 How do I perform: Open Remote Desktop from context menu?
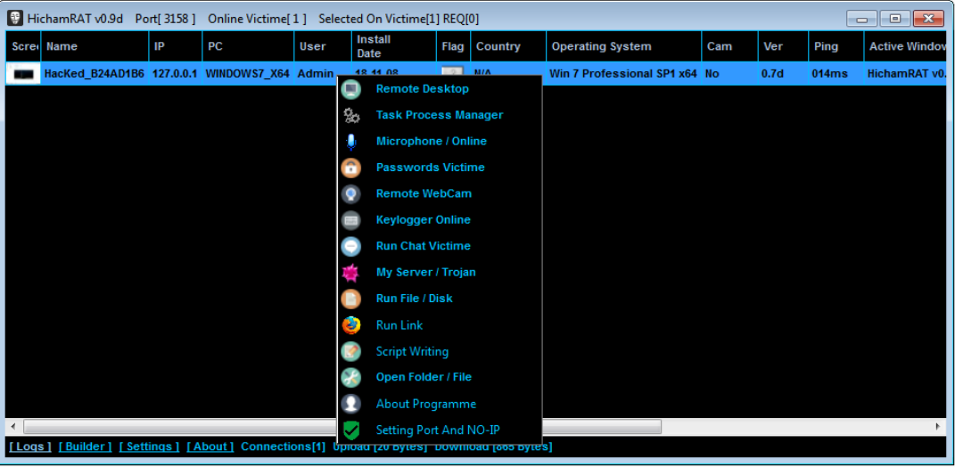422,89
